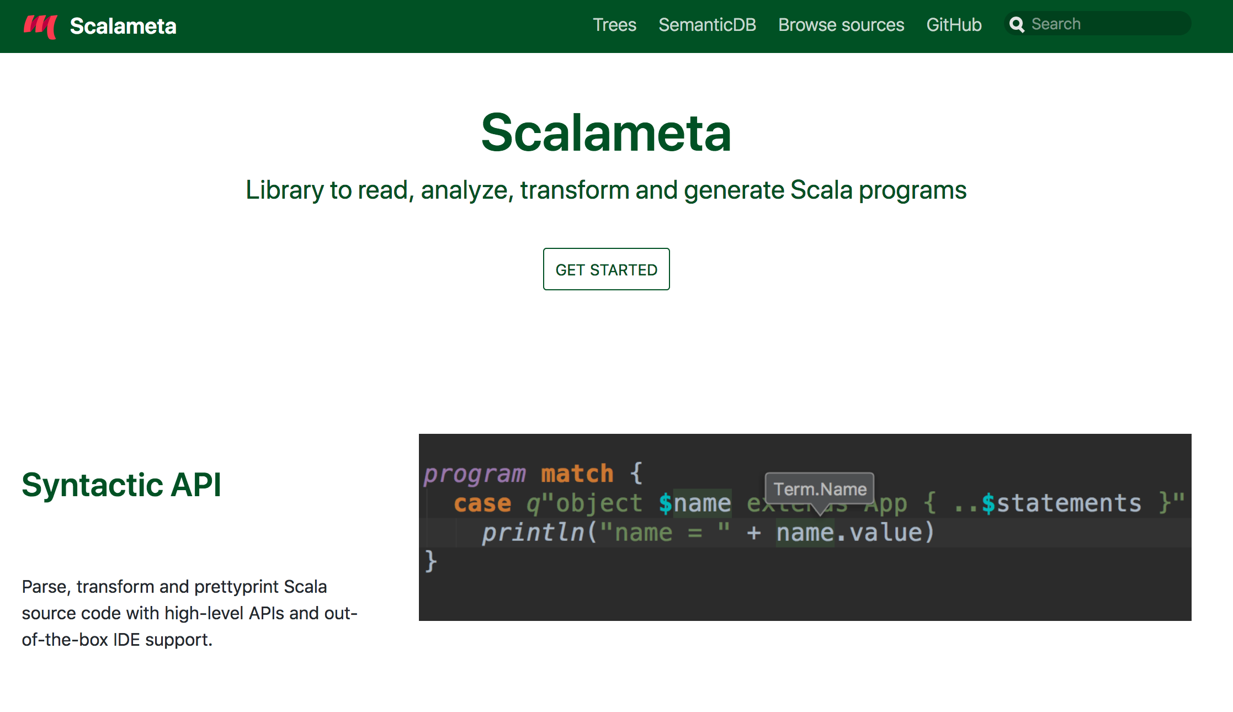Click the Term.Name tooltip in image

click(820, 489)
